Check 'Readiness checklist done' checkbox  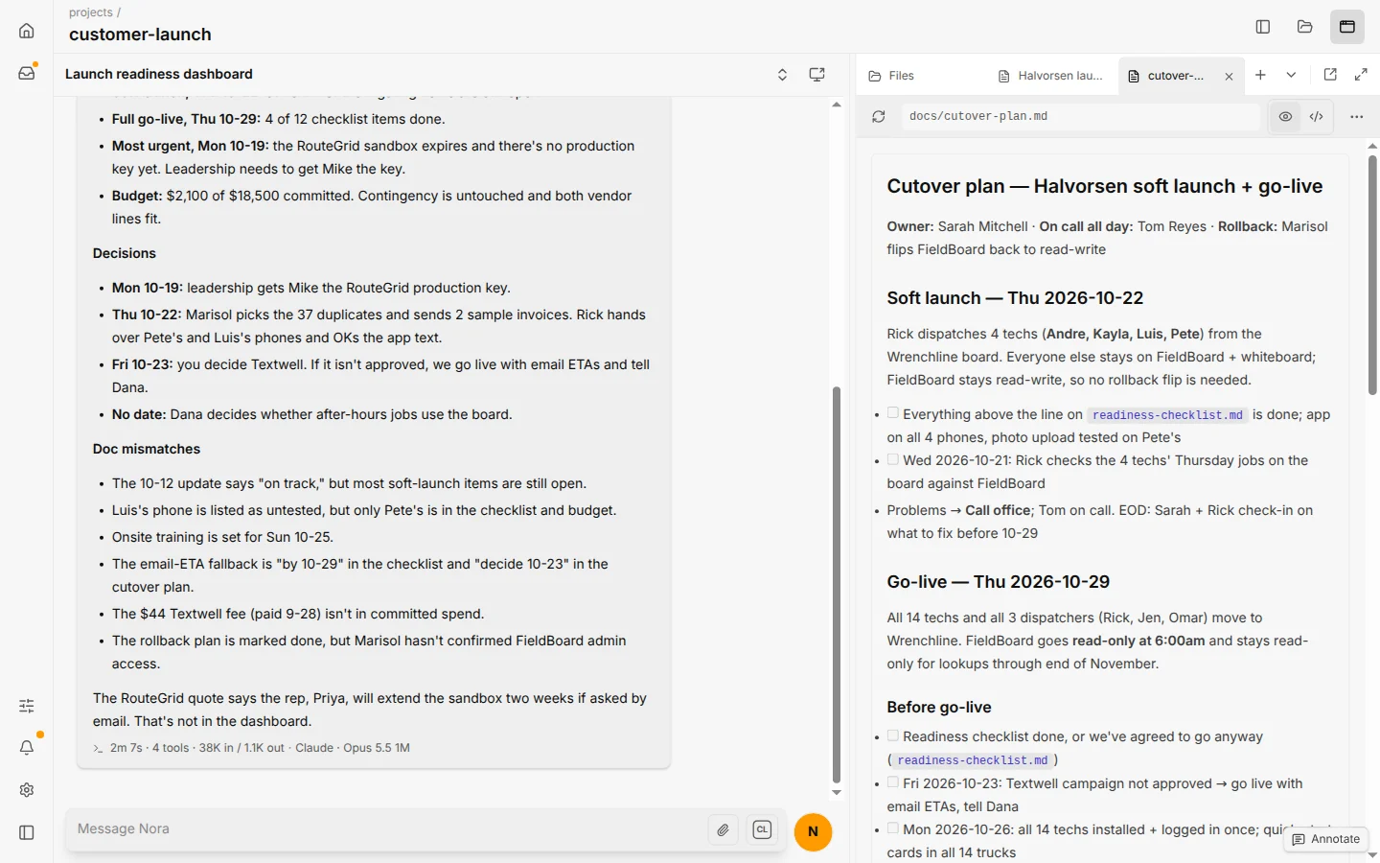[x=893, y=735]
